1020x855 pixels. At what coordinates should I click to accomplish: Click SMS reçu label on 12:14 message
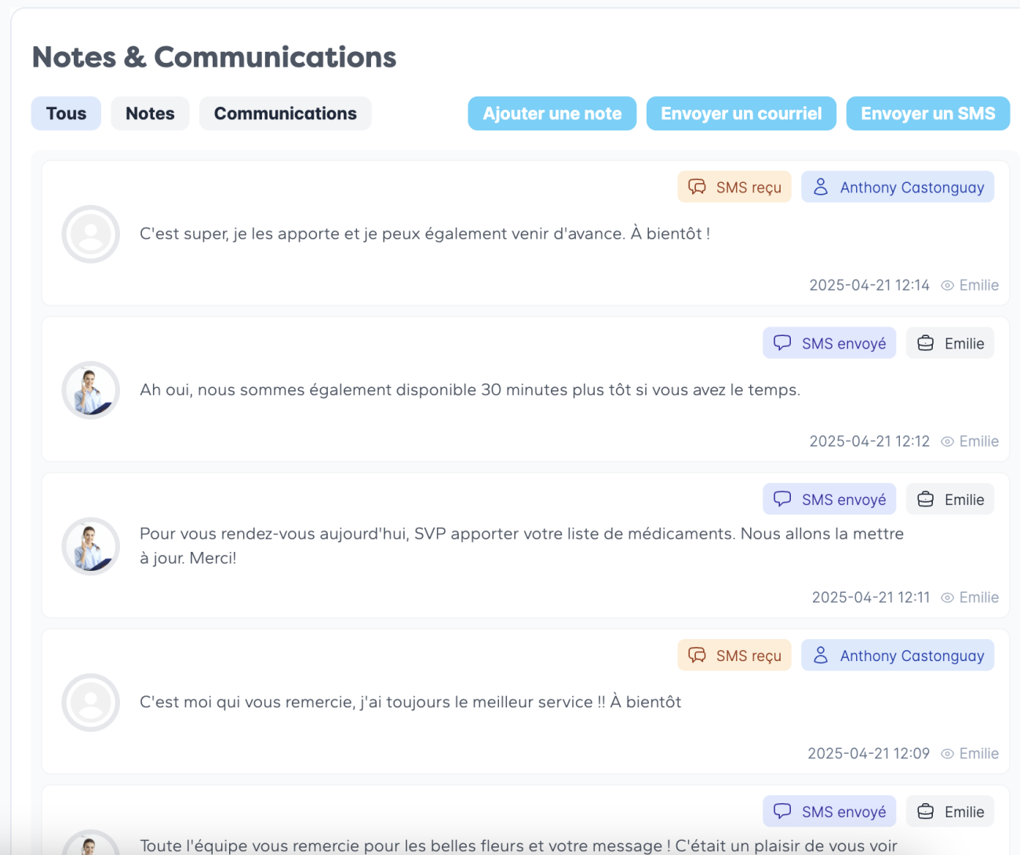pyautogui.click(x=749, y=188)
